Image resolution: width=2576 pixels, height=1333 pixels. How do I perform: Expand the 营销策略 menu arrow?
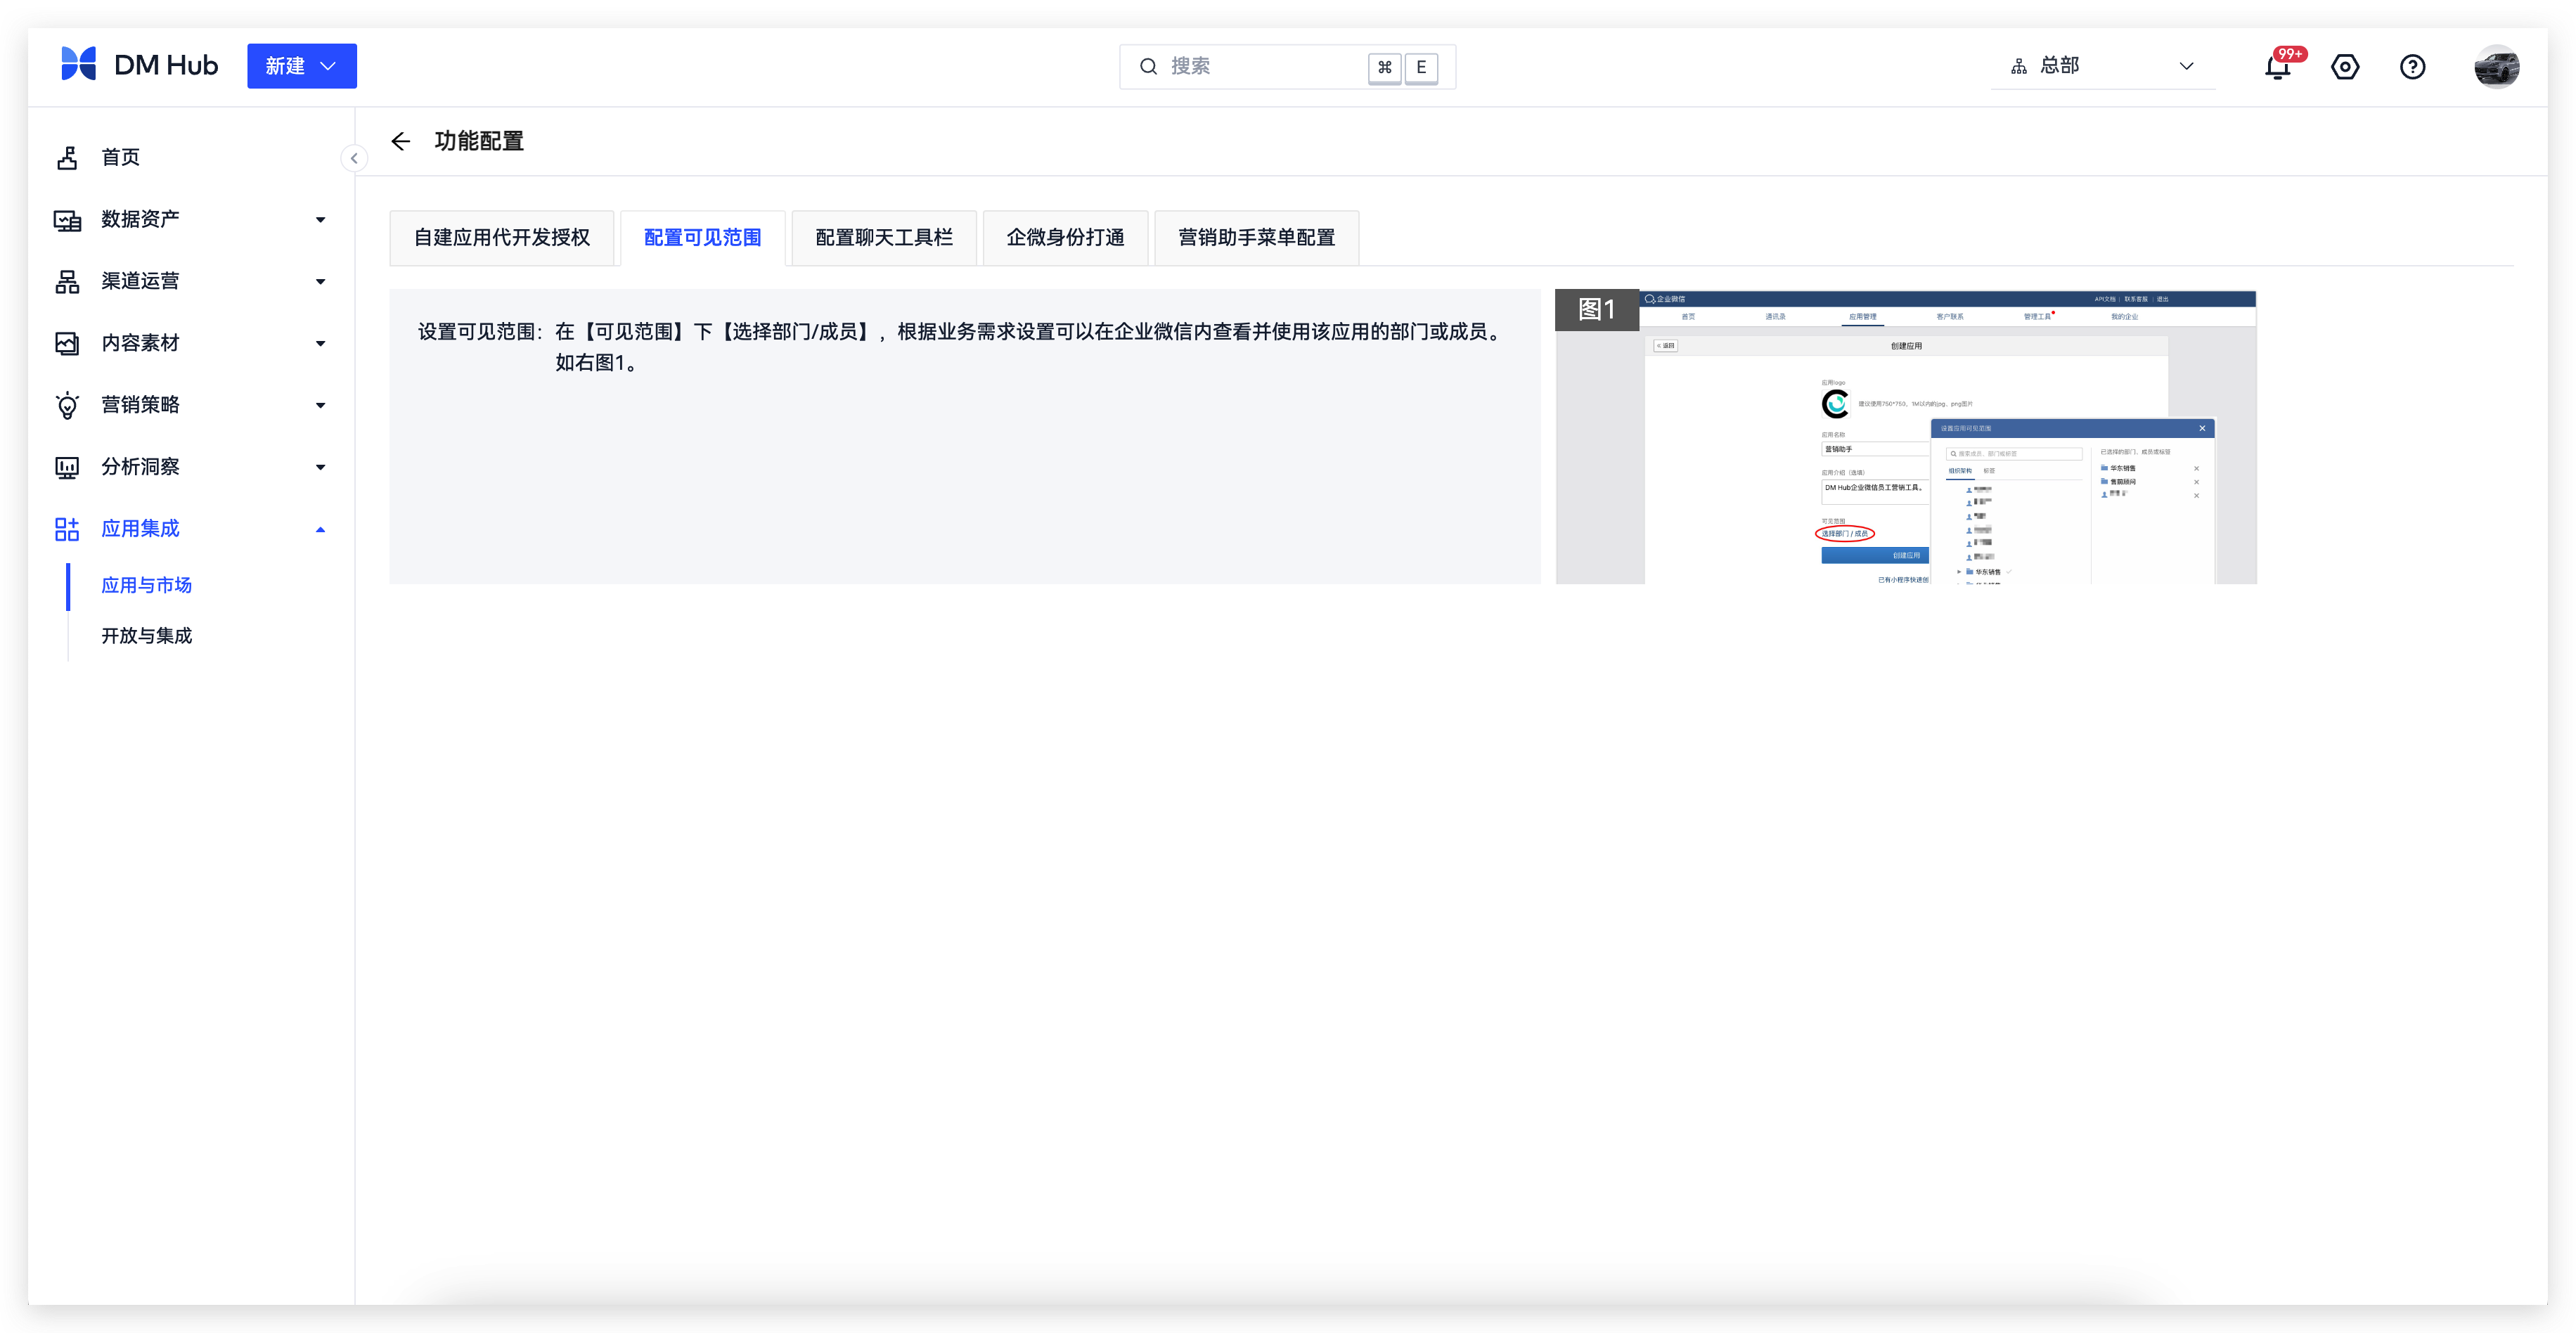pos(320,405)
